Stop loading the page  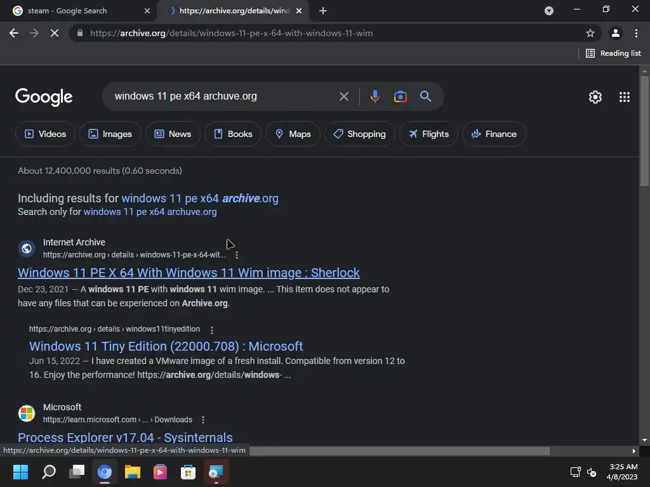[55, 33]
